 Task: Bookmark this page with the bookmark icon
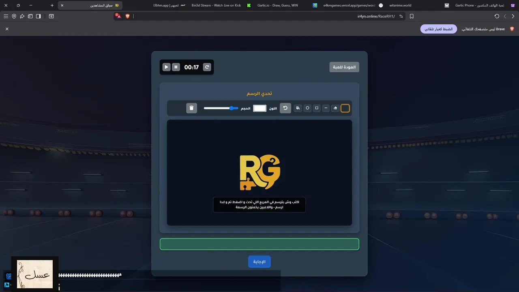[412, 16]
